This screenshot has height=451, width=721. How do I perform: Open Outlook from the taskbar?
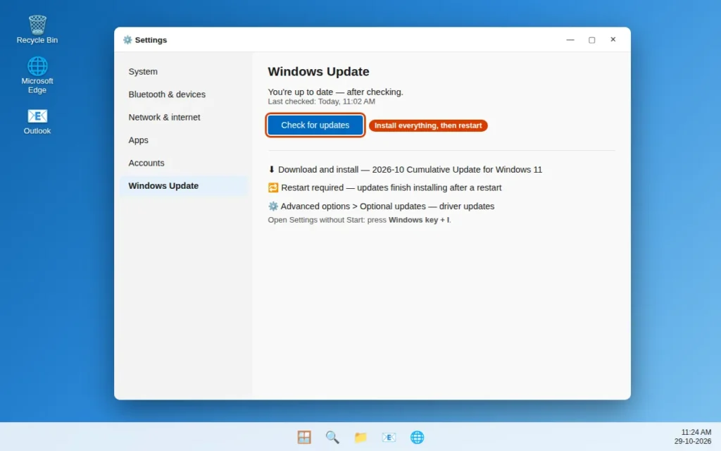(389, 437)
